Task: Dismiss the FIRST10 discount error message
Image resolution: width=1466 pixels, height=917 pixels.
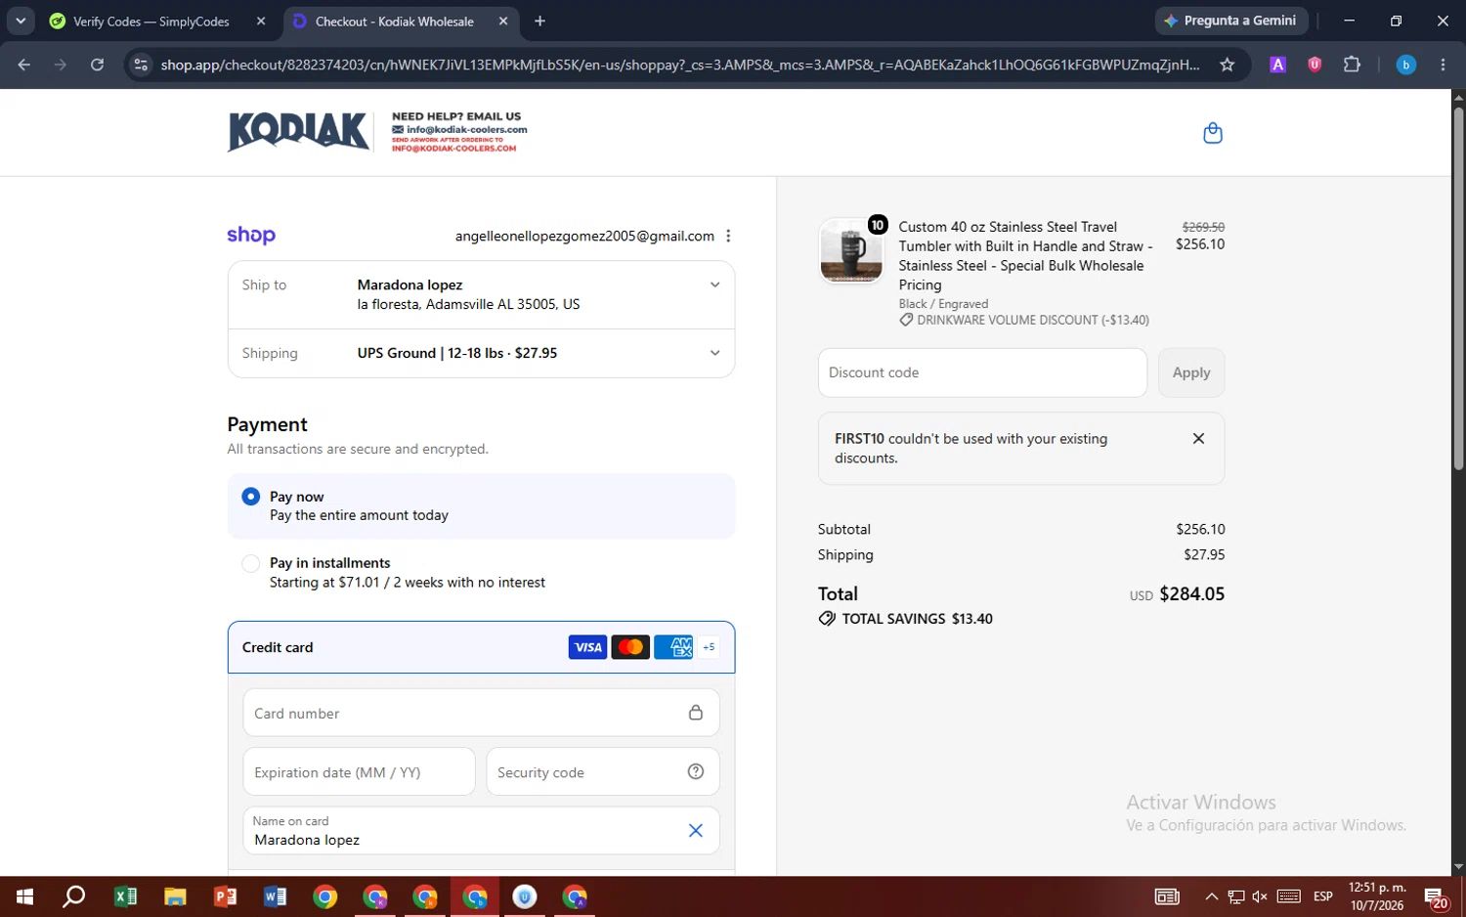Action: [x=1198, y=438]
